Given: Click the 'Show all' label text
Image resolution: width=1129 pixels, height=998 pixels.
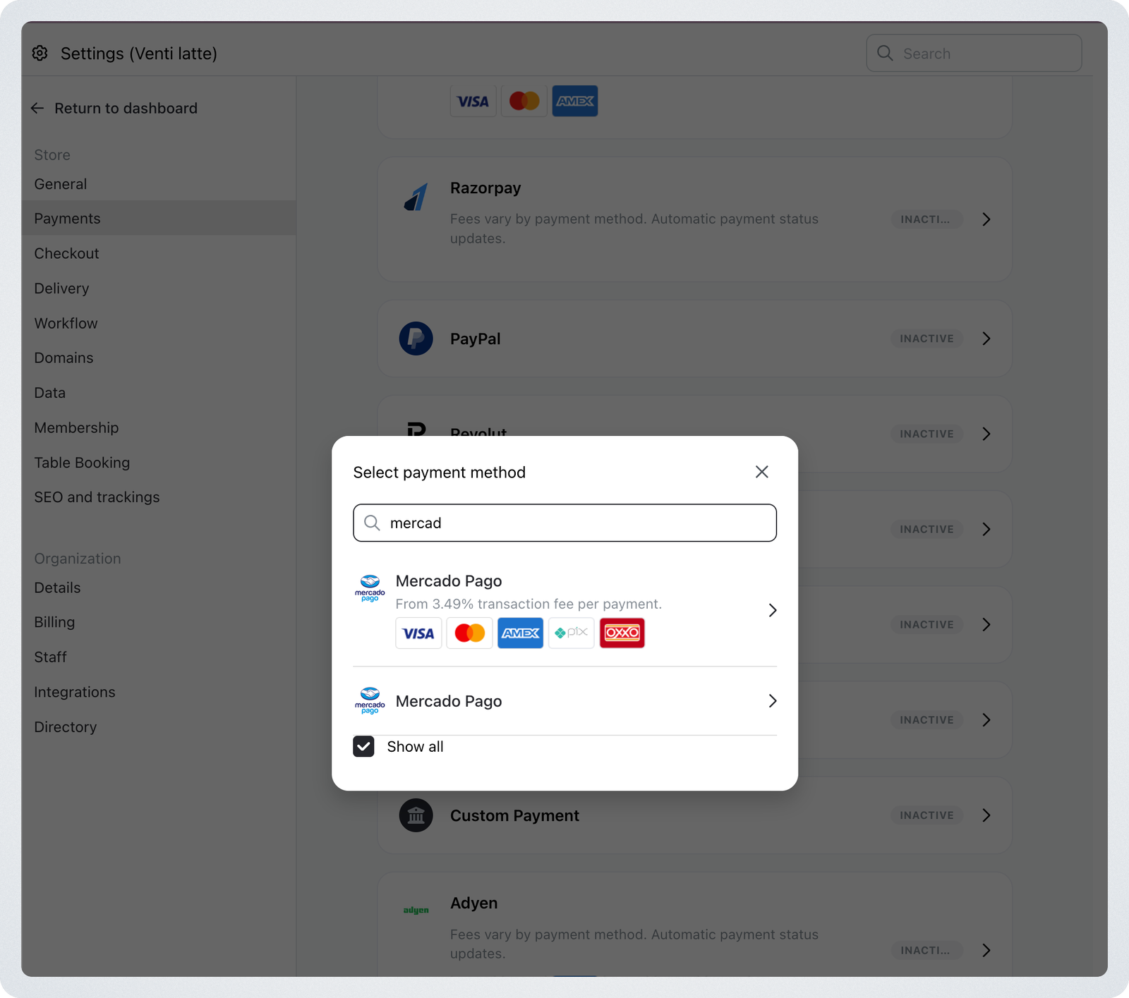Looking at the screenshot, I should (416, 747).
